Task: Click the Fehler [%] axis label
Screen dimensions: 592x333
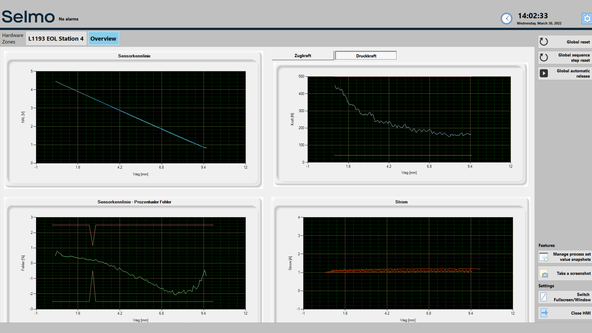Action: click(23, 263)
